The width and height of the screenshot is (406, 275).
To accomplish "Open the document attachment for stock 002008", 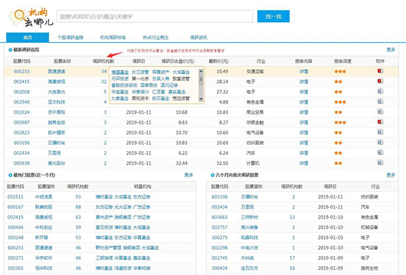I will point(380,91).
